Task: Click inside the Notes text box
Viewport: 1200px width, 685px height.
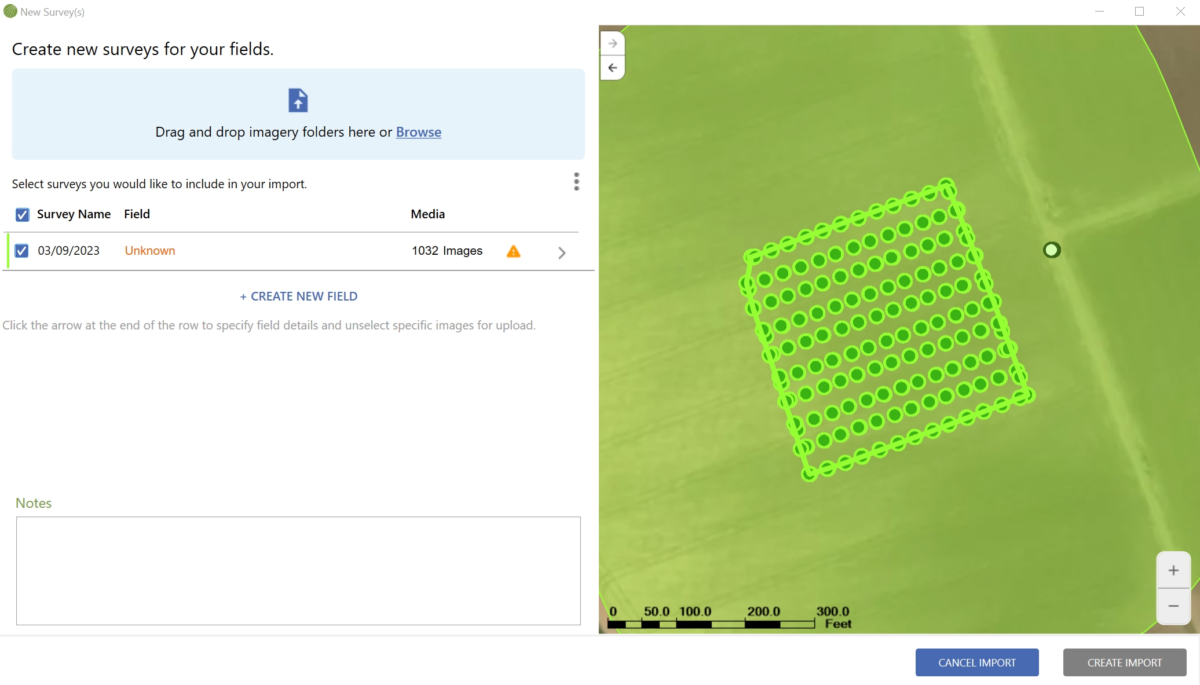Action: (x=298, y=570)
